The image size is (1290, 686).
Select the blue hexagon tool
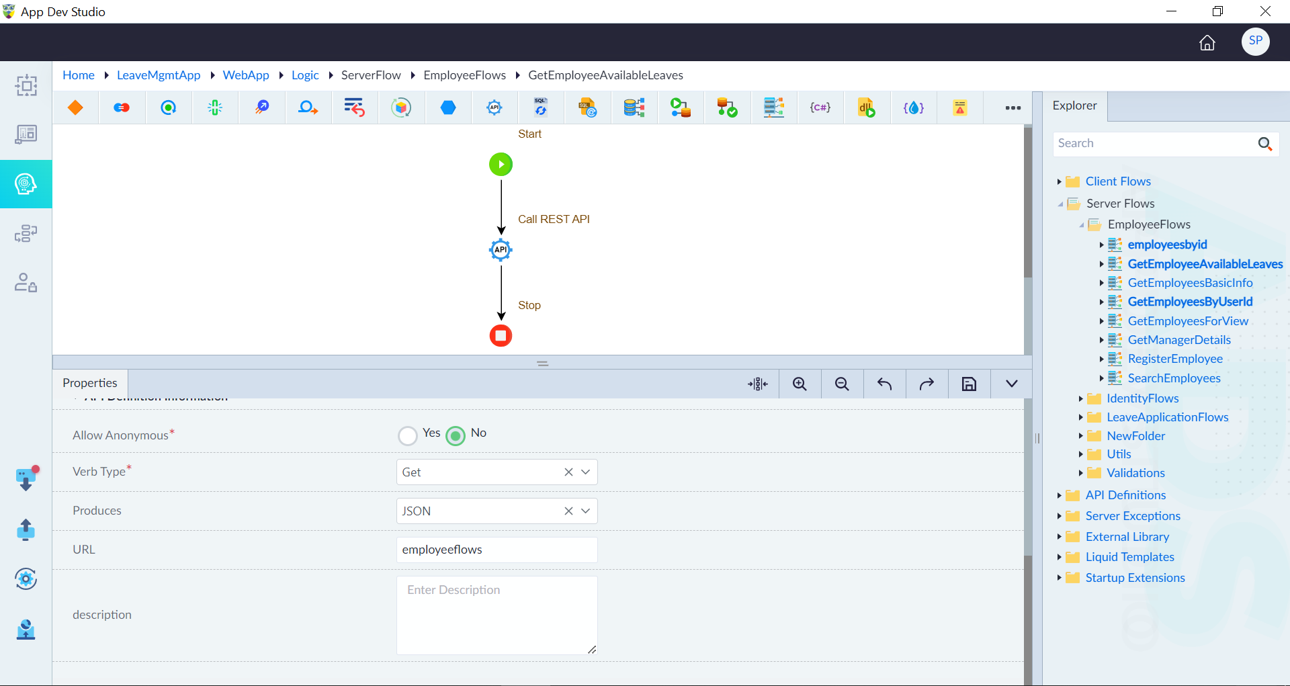(x=448, y=108)
